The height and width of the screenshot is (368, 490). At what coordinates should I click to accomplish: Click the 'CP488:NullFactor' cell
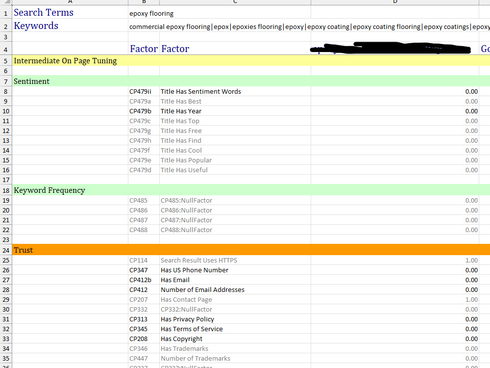(x=235, y=230)
